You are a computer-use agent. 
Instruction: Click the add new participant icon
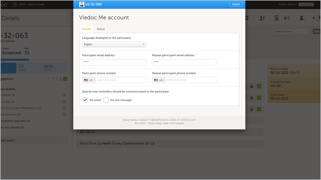coord(302,18)
